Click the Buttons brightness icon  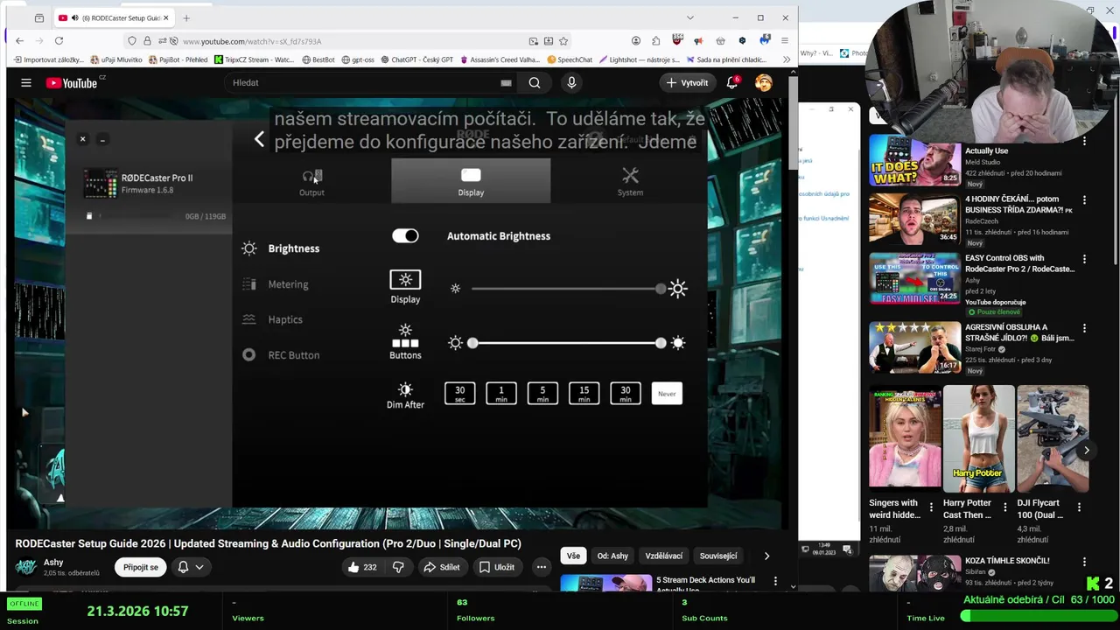tap(405, 336)
